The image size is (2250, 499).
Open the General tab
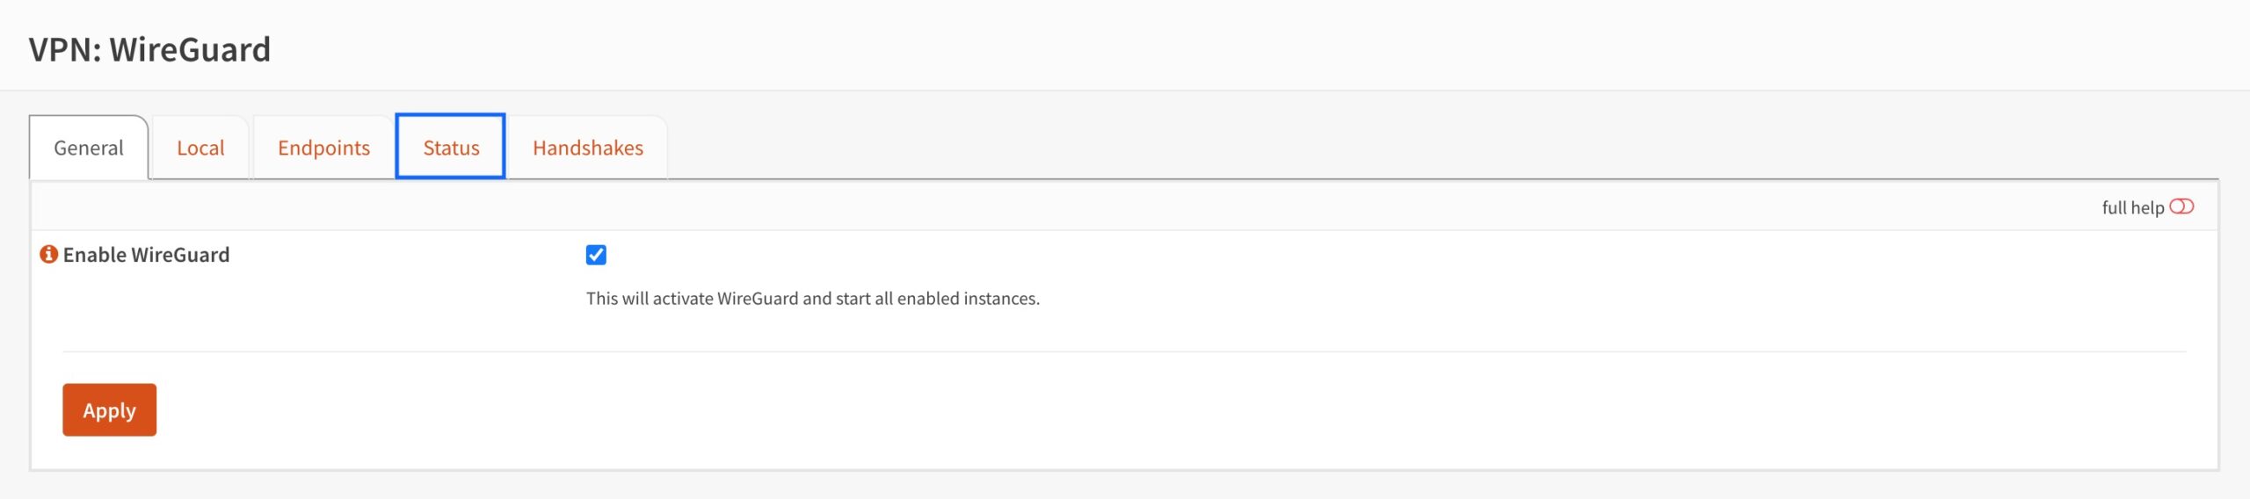[89, 148]
